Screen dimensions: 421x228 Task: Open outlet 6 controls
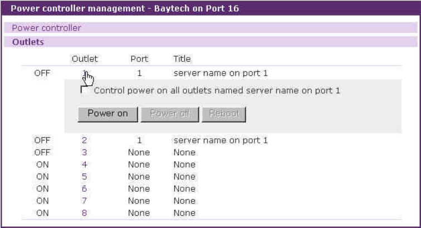[x=85, y=189]
